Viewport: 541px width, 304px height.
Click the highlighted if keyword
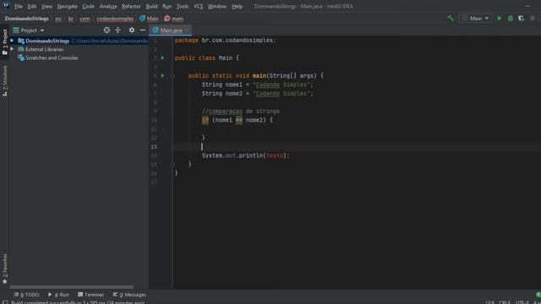point(205,120)
